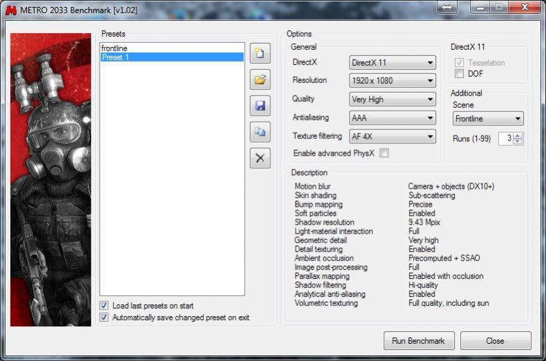Image resolution: width=546 pixels, height=361 pixels.
Task: Expand the Quality dropdown
Action: [x=393, y=100]
